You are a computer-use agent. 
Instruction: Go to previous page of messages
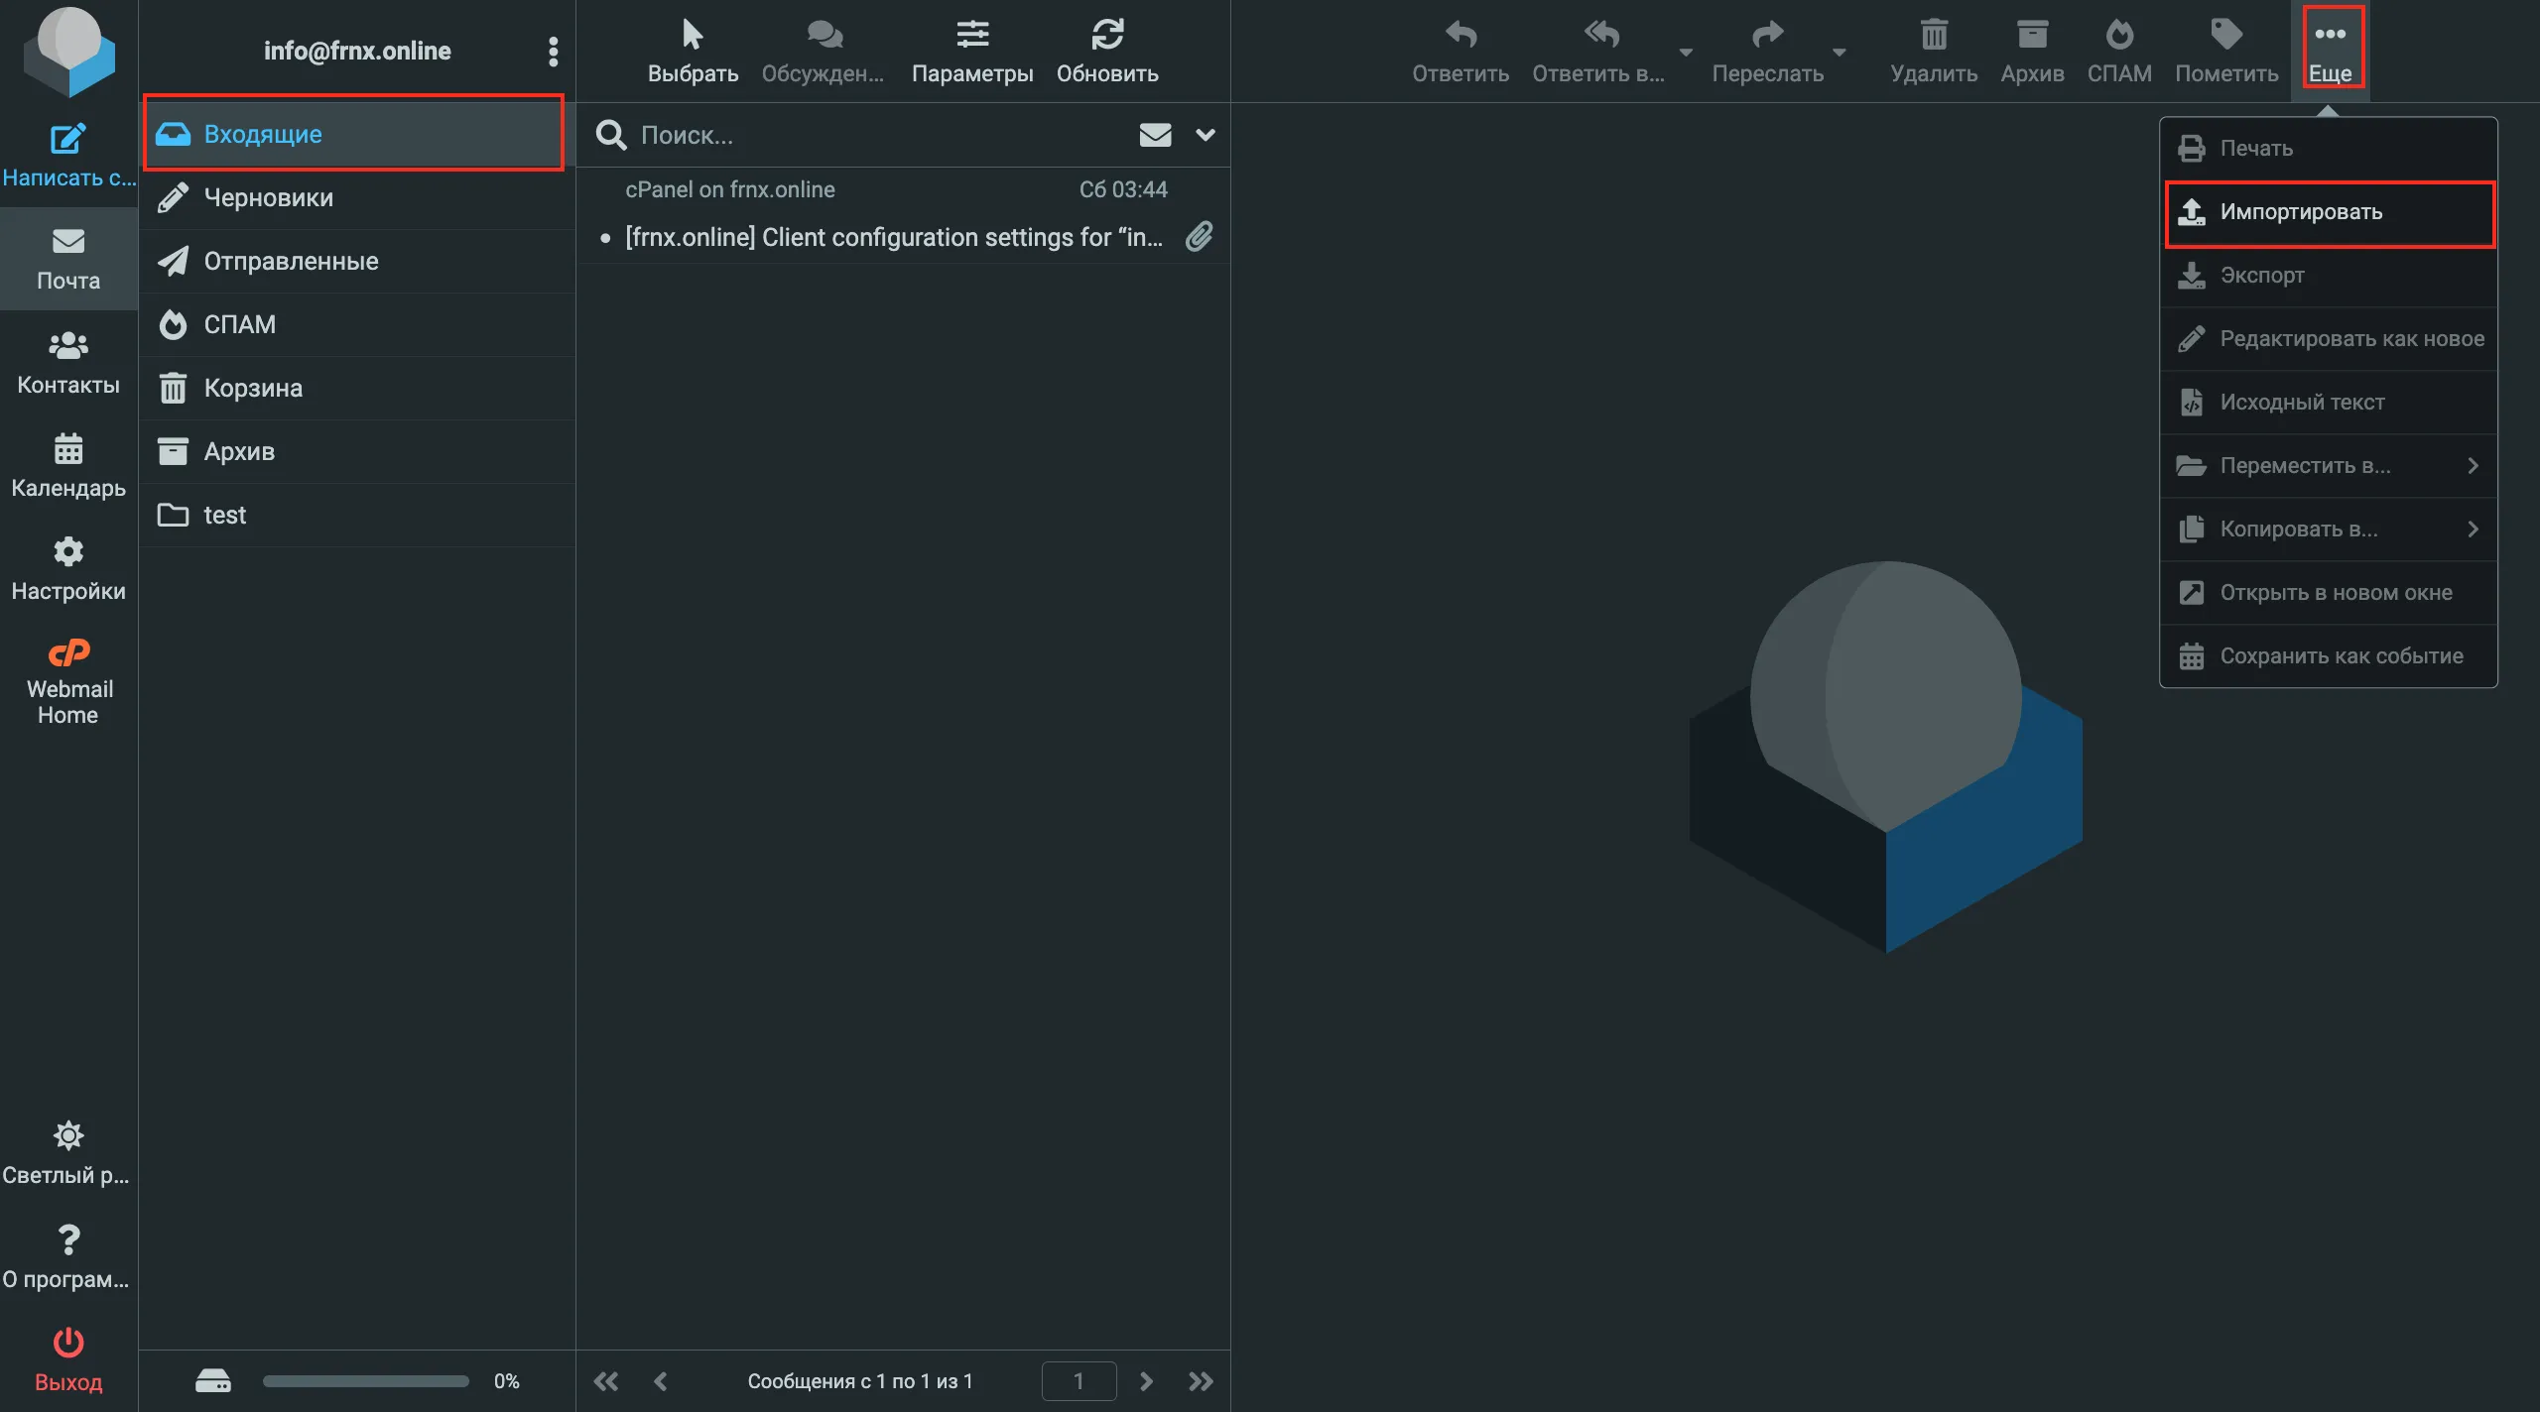pos(661,1381)
